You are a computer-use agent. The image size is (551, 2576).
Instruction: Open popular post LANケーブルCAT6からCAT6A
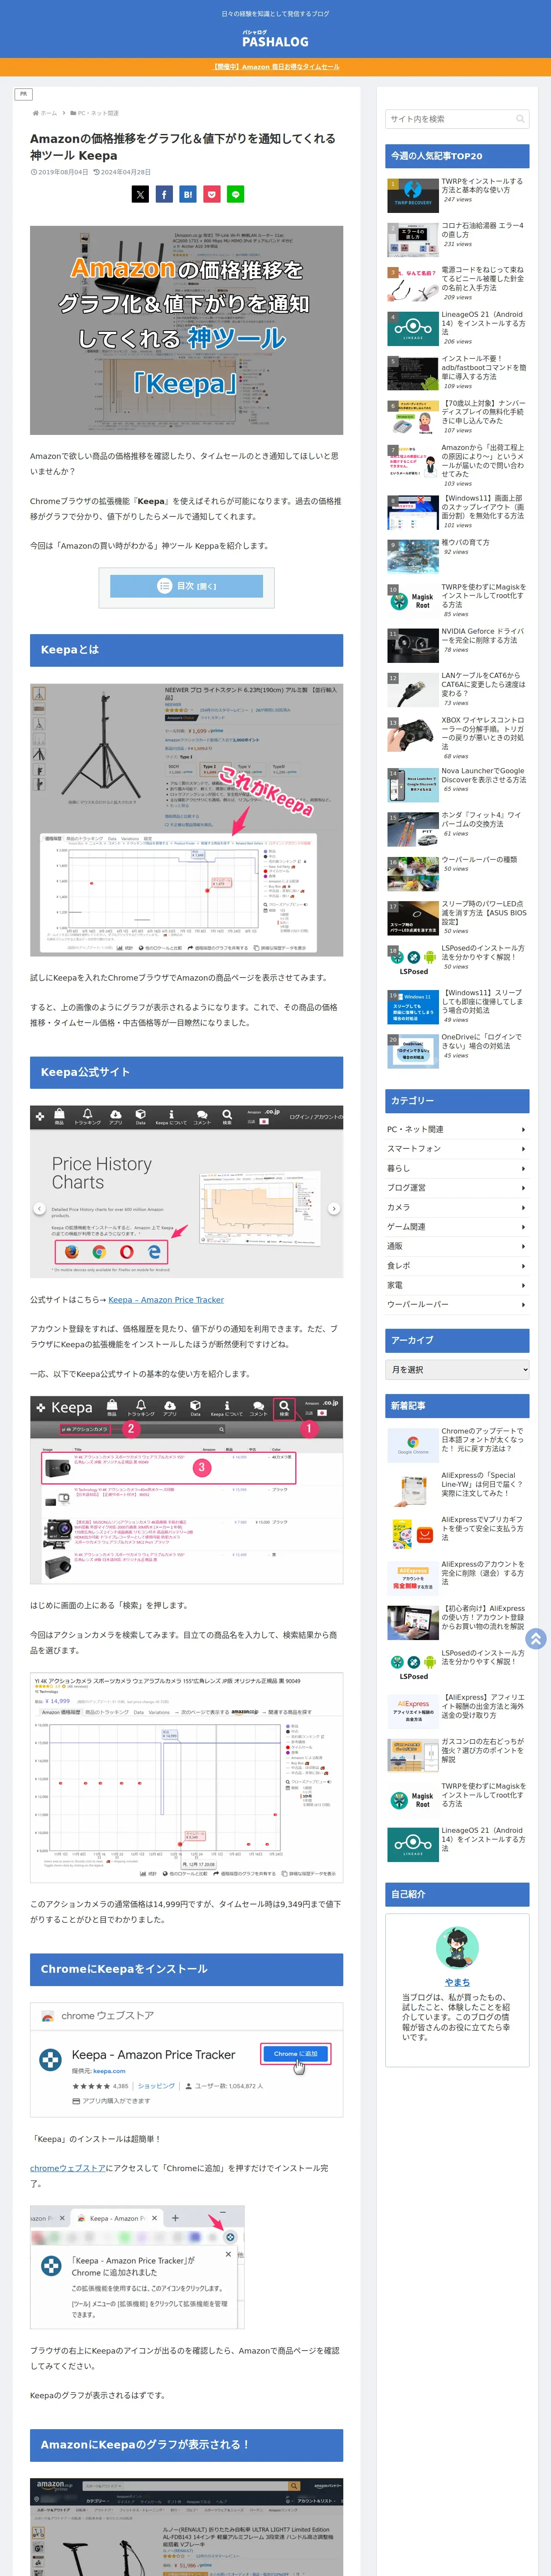[x=457, y=689]
